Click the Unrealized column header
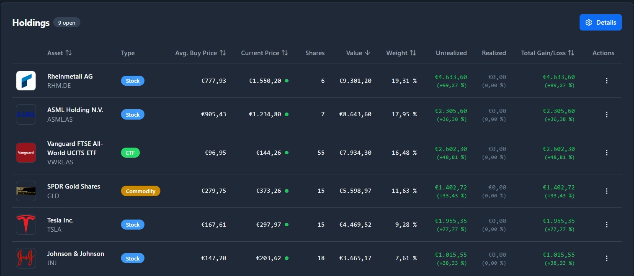The height and width of the screenshot is (276, 634). click(451, 53)
